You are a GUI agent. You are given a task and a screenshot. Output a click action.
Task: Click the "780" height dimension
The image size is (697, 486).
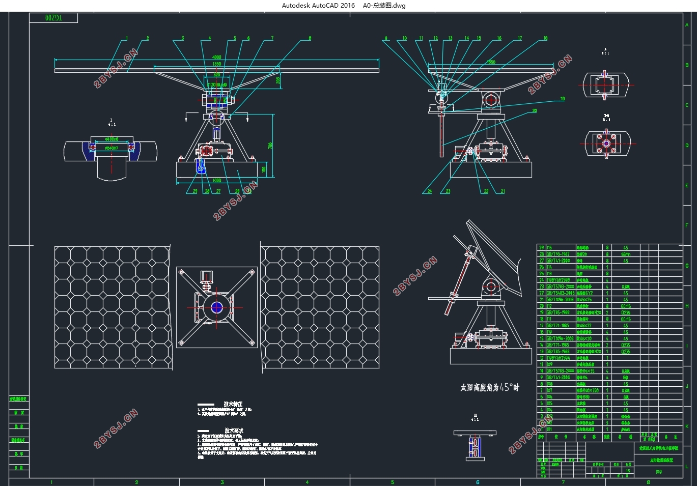tap(270, 146)
